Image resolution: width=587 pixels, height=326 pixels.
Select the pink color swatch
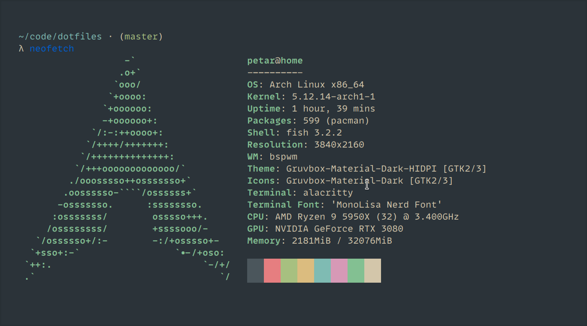pos(339,271)
